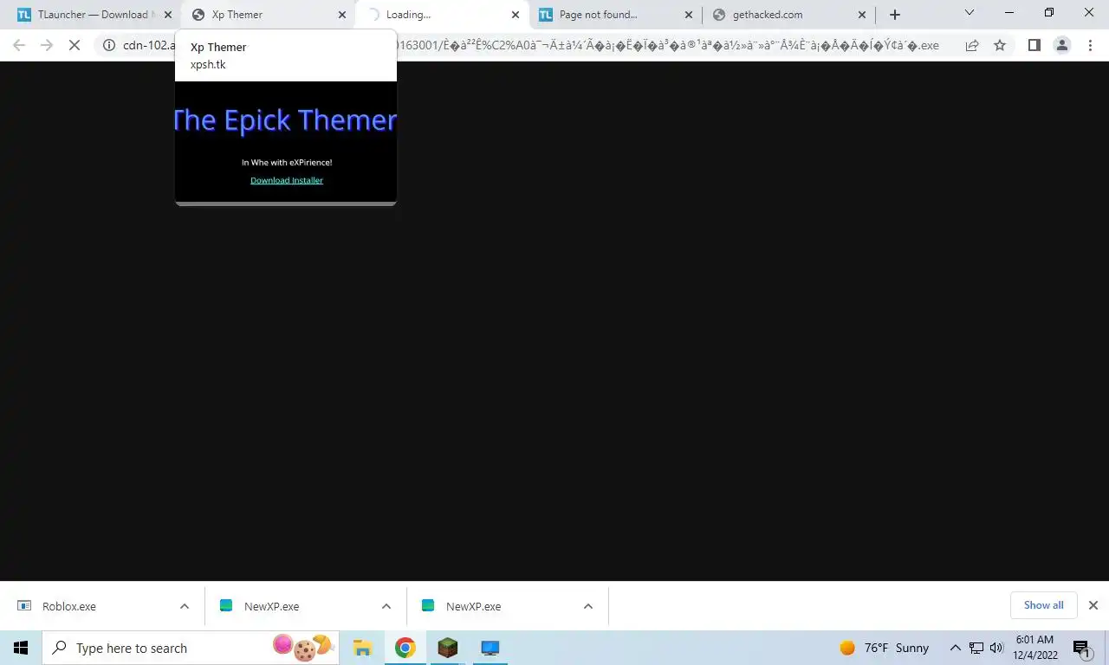Viewport: 1109px width, 665px height.
Task: Open network settings tray icon
Action: click(x=976, y=648)
